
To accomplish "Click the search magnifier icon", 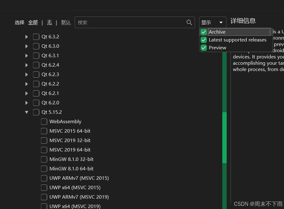I will 189,22.
